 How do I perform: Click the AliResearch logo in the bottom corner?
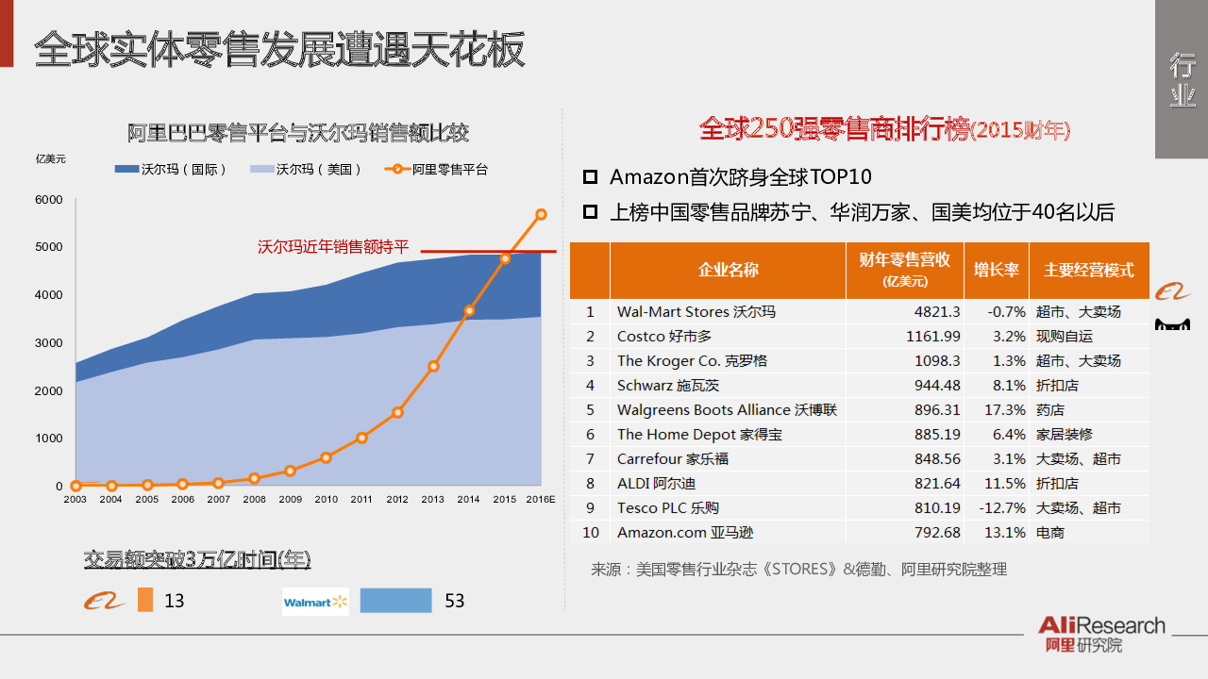pos(1100,634)
